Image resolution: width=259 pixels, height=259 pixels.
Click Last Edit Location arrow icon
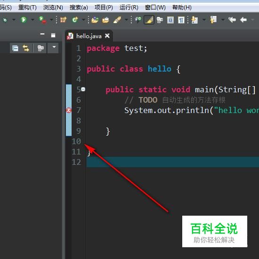232,20
